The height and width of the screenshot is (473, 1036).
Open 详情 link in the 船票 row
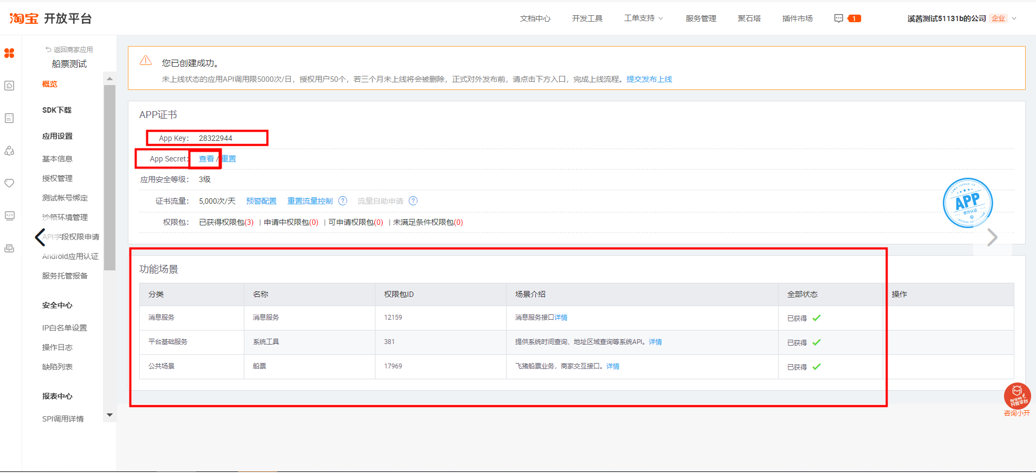tap(613, 366)
